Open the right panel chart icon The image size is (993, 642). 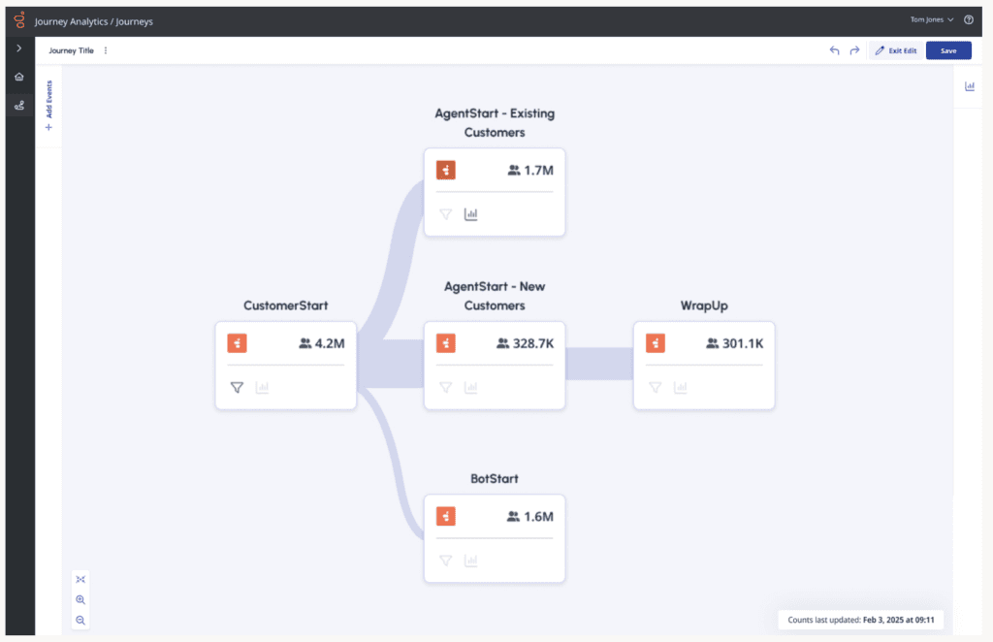click(970, 86)
